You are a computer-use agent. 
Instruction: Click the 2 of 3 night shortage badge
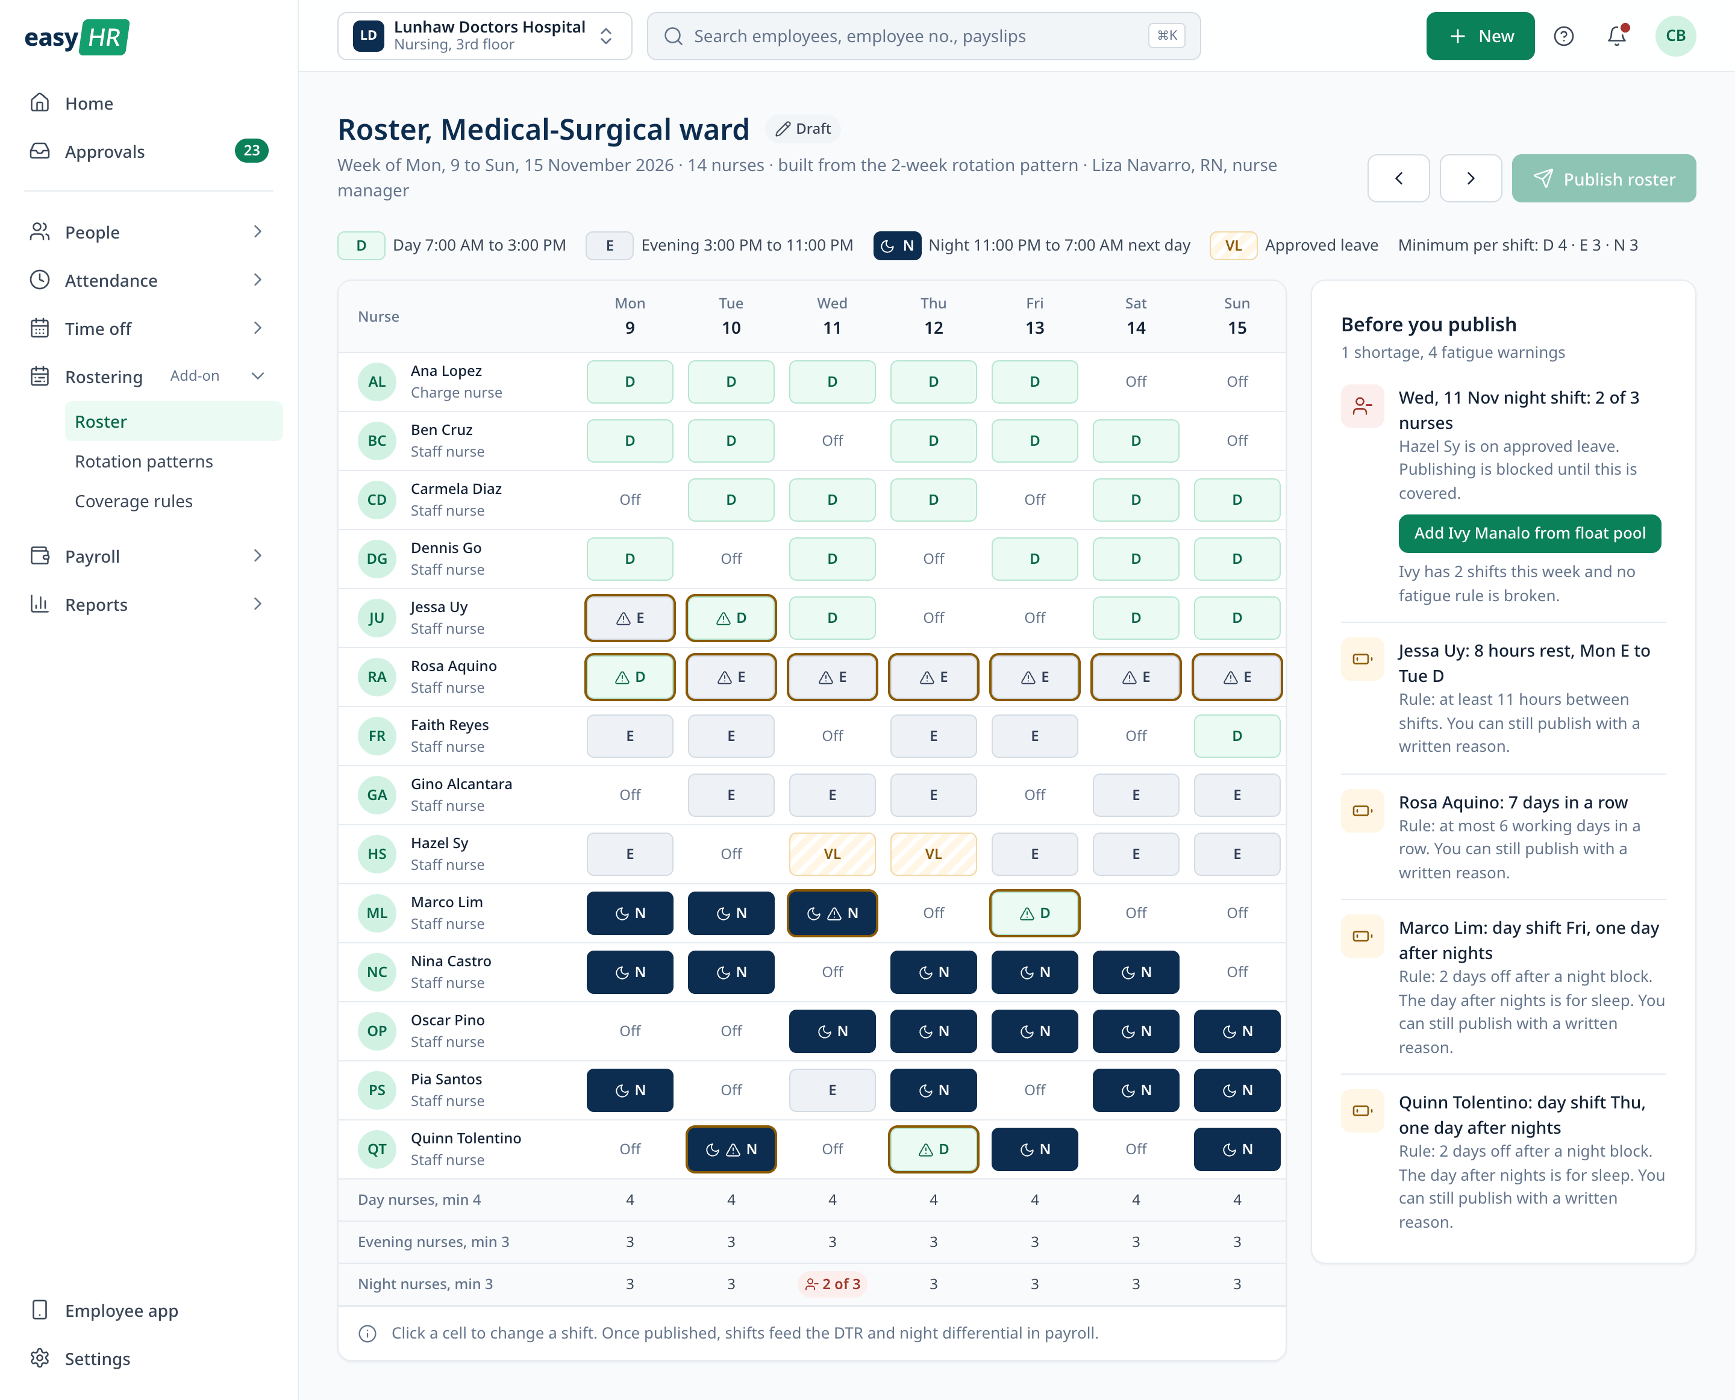833,1284
